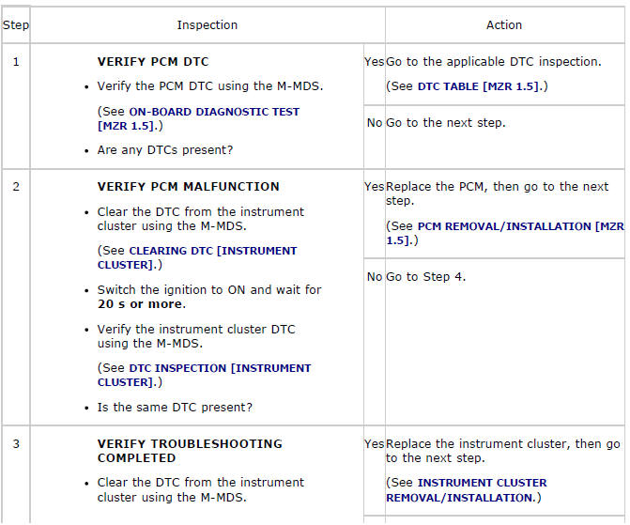Screen dimensions: 630x525
Task: Open the DTC TABLE [MZR 1.5] link
Action: (483, 86)
